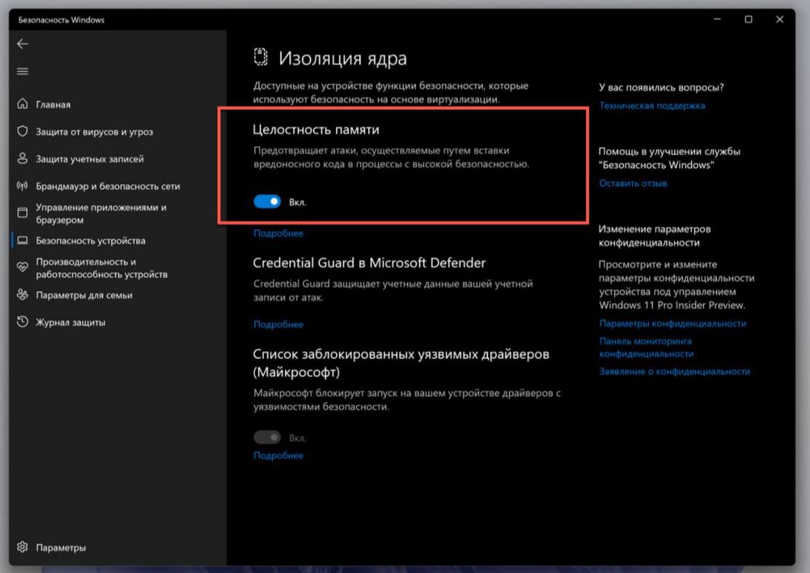Click the family options icon

[x=23, y=295]
